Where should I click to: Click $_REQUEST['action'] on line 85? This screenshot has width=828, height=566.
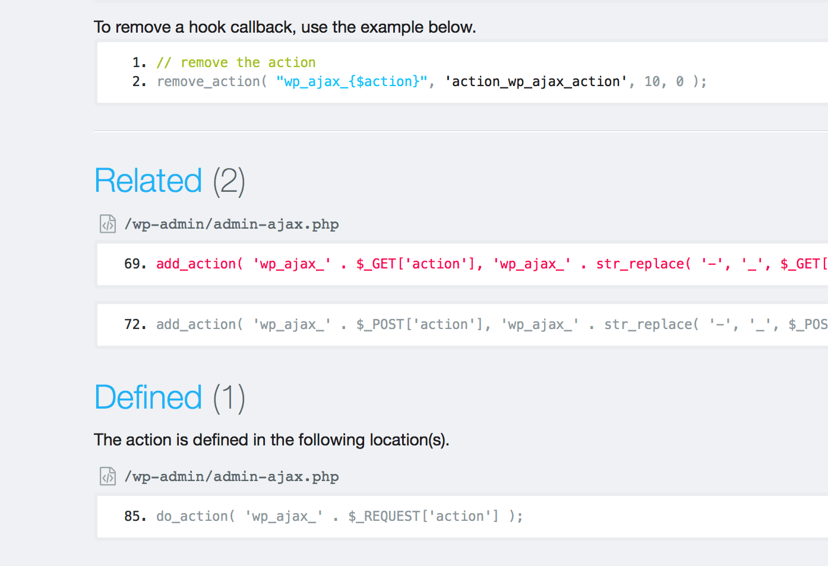tap(424, 516)
